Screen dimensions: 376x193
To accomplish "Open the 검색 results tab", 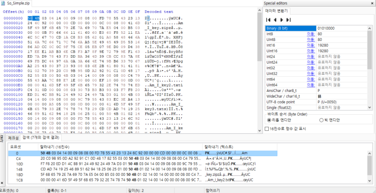I will pyautogui.click(x=41, y=138).
